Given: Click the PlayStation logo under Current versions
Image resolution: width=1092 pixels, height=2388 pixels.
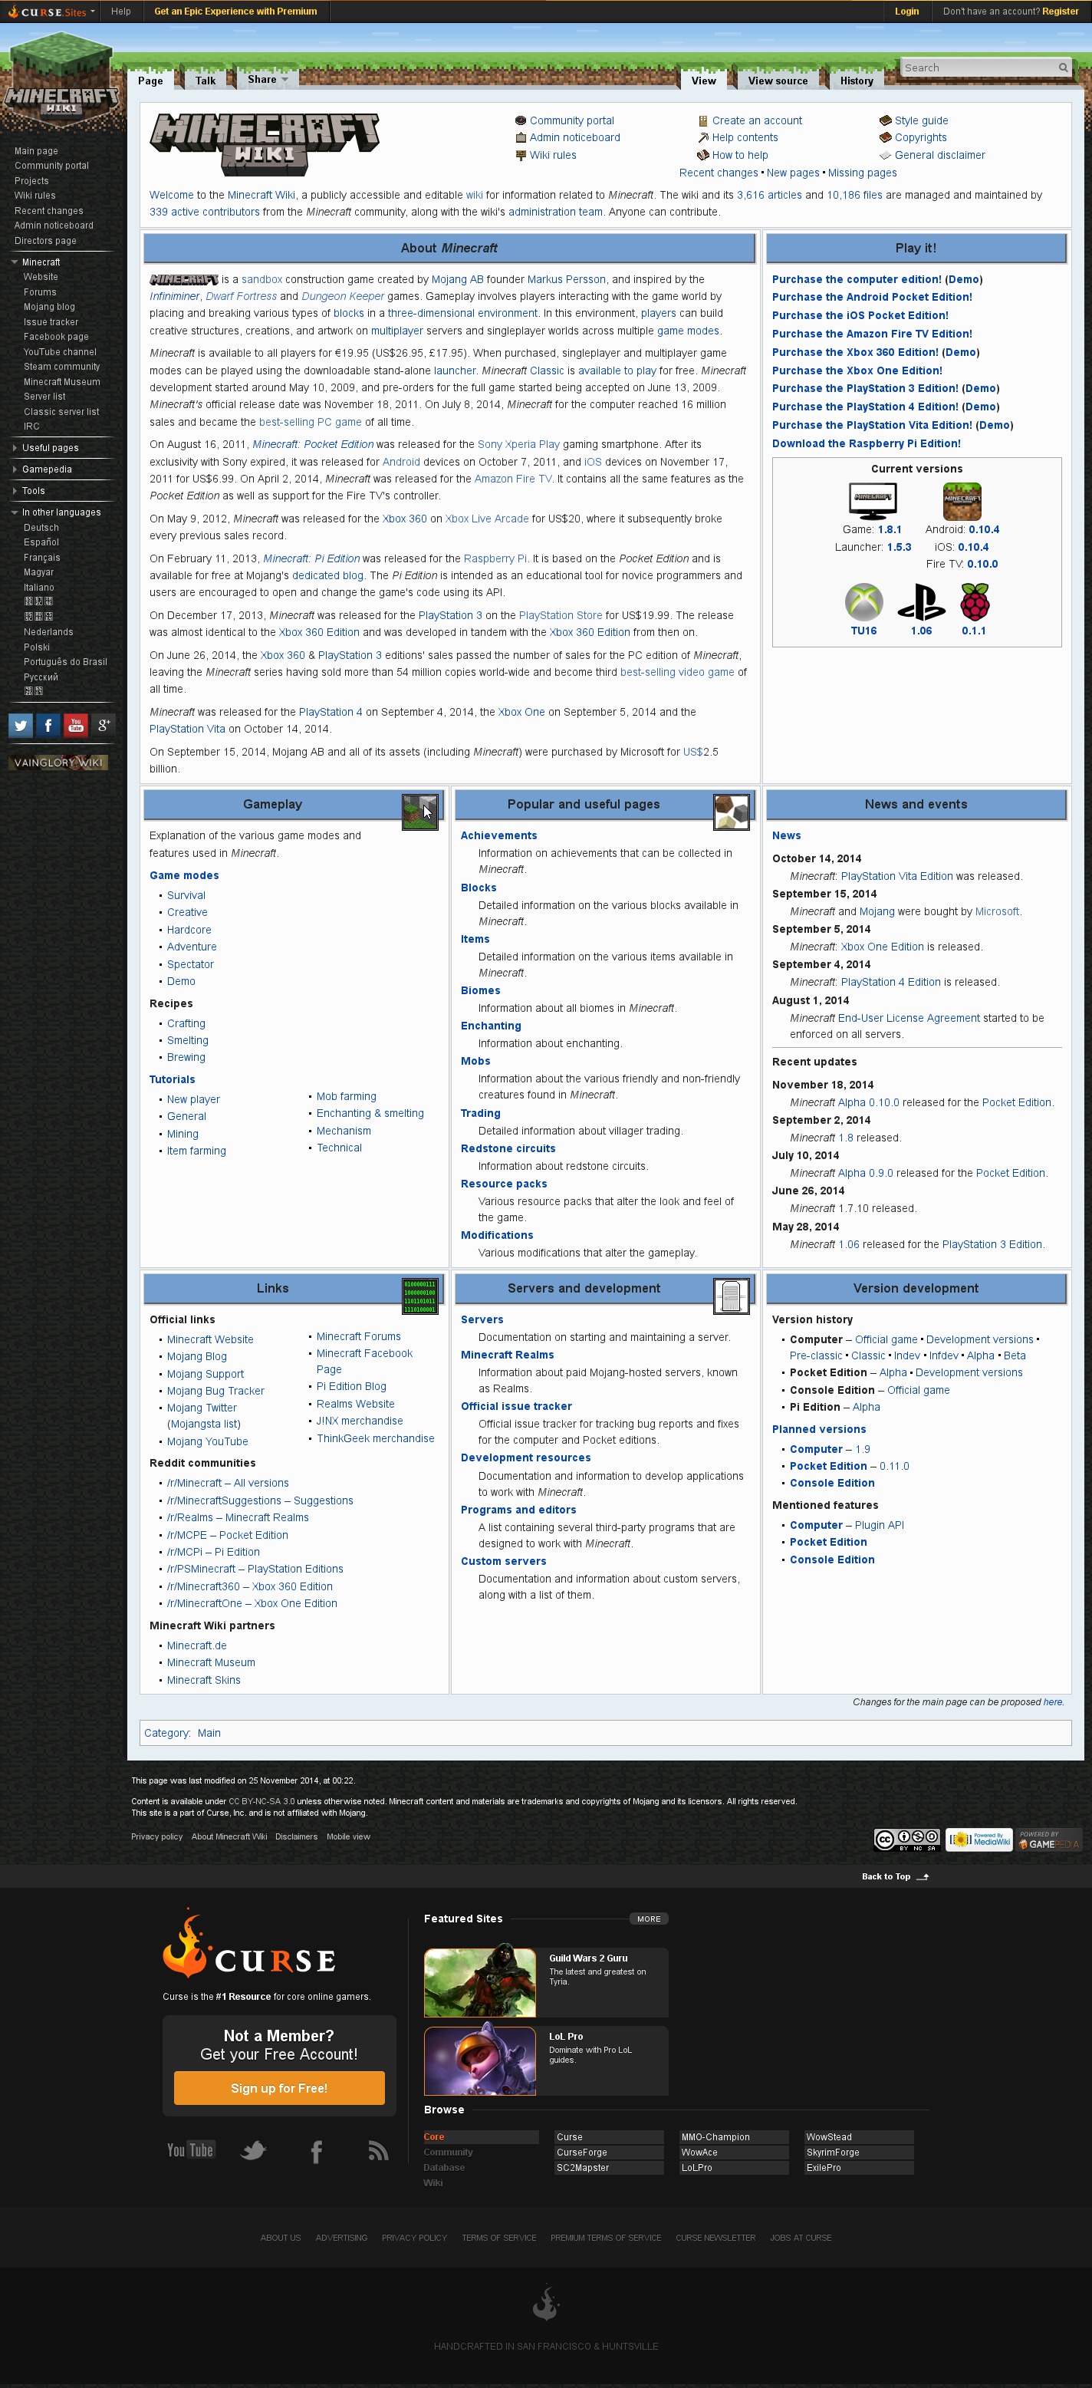Looking at the screenshot, I should (920, 603).
